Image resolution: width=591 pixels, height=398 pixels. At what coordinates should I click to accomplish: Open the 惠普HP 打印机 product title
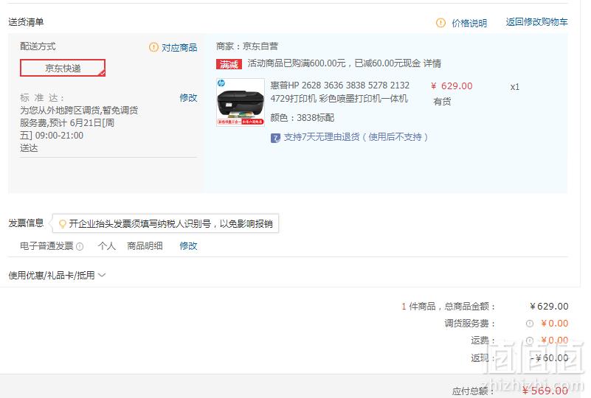pos(339,91)
